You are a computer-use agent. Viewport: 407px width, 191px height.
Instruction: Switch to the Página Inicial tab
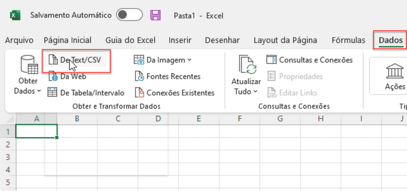pyautogui.click(x=67, y=40)
